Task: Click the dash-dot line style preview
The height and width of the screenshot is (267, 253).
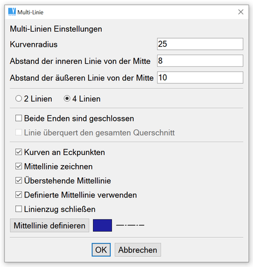Action: (x=130, y=225)
